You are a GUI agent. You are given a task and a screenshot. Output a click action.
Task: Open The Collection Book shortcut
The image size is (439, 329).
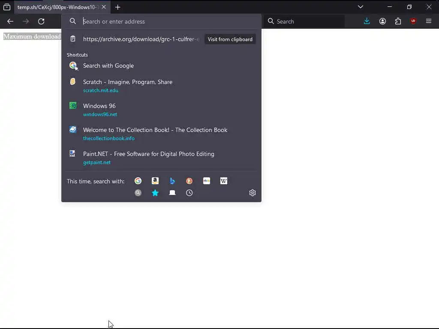[161, 134]
